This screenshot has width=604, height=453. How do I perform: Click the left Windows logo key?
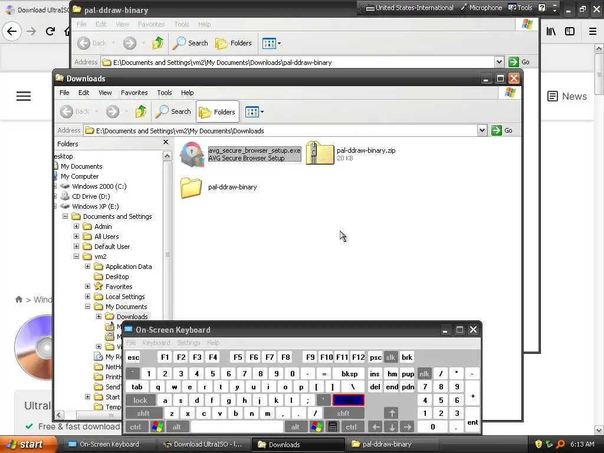[x=157, y=427]
